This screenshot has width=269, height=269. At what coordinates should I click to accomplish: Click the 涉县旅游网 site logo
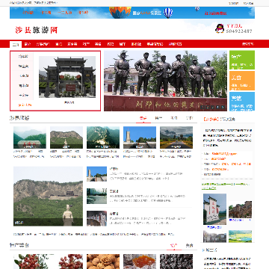coord(37,30)
